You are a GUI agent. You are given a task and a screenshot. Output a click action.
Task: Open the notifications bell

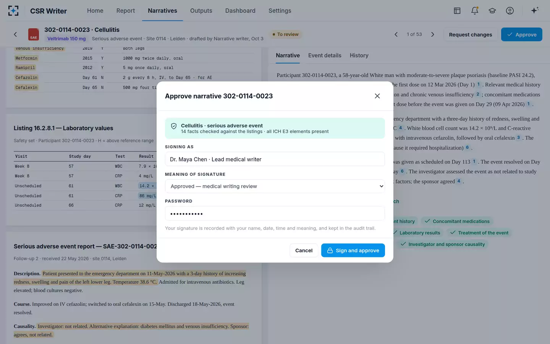(475, 11)
